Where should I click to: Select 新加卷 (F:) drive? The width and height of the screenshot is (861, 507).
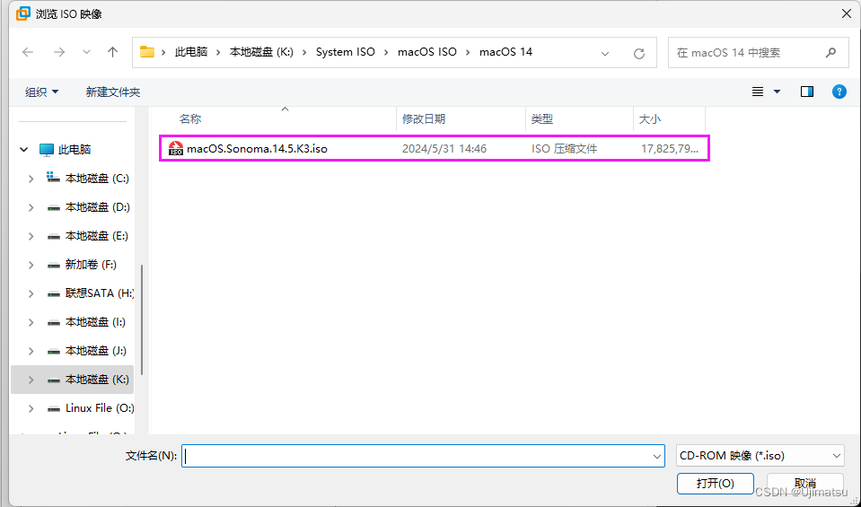coord(91,265)
